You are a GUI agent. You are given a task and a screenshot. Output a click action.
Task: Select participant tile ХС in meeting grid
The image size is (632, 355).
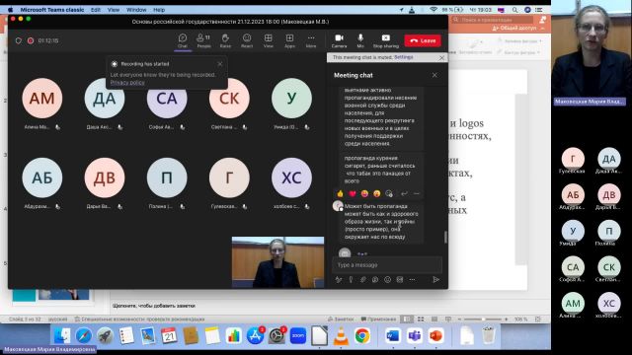291,177
